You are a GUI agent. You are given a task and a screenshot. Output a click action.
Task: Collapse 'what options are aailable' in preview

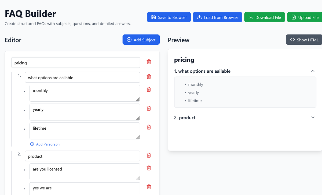click(313, 71)
